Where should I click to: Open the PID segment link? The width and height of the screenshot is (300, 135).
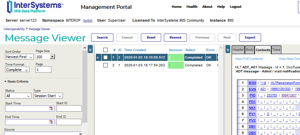tap(252, 95)
